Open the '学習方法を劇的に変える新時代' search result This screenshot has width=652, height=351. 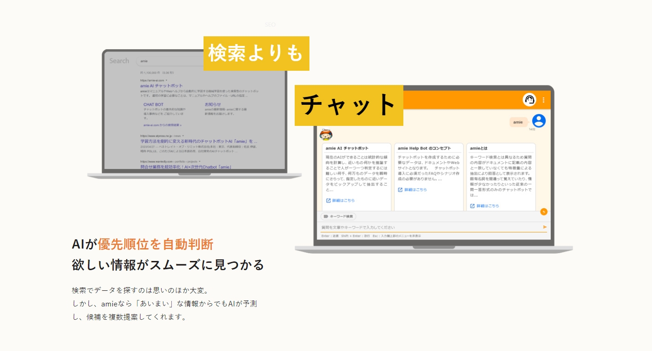pos(199,141)
